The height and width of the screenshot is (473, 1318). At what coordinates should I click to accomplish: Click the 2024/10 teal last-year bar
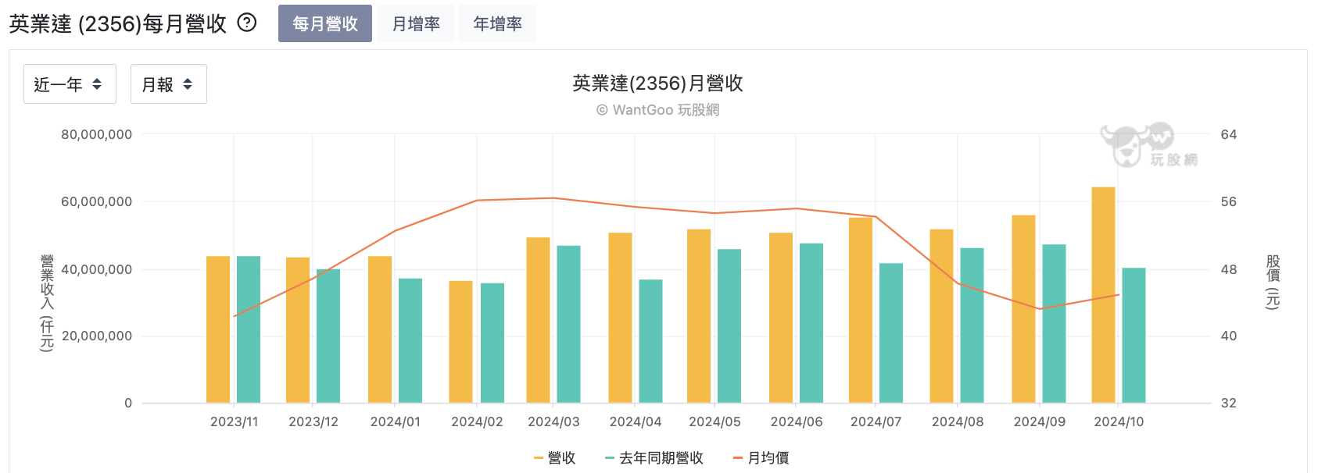[1134, 336]
